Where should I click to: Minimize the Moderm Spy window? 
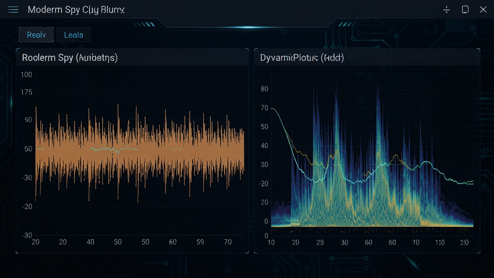pos(446,10)
